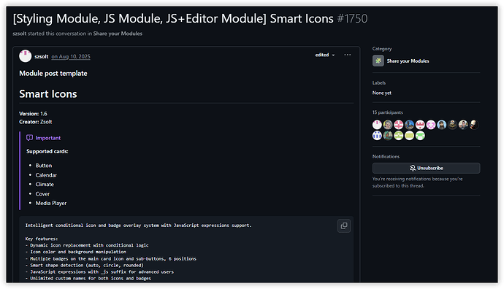Click szsolt's avatar next to the post
Screen dimensions: 504x289
(25, 56)
